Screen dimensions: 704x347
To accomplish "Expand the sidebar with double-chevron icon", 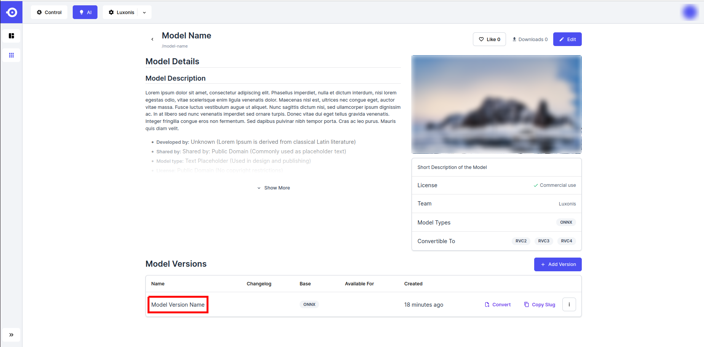I will (x=11, y=335).
